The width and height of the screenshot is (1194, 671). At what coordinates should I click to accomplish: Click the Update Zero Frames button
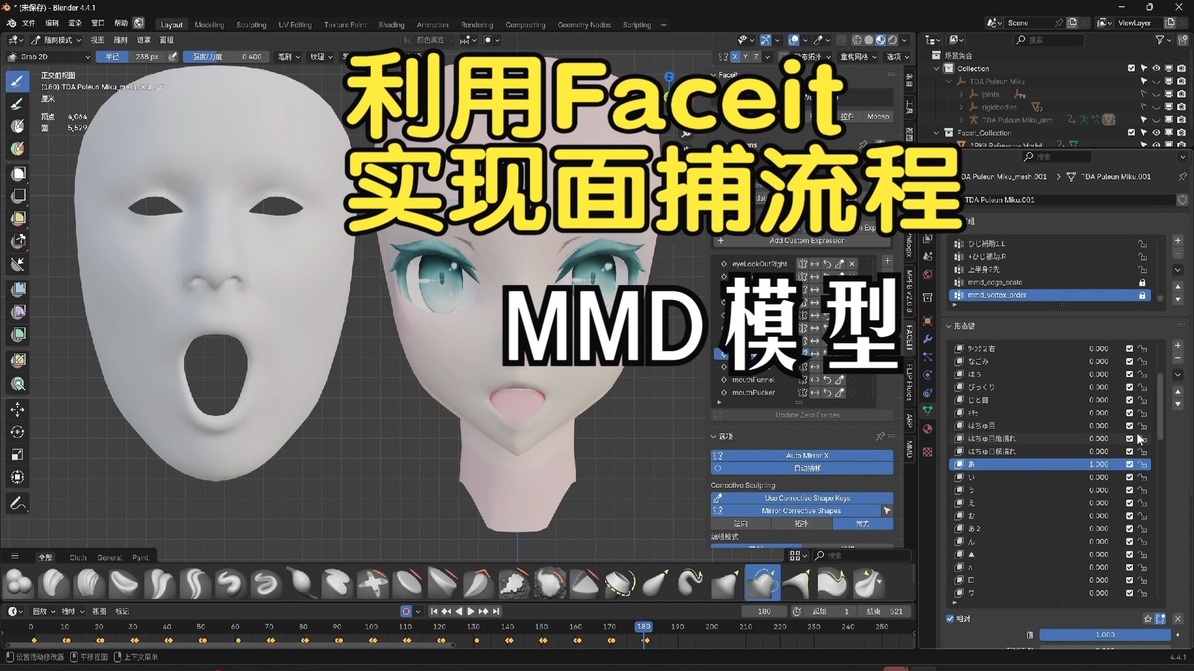click(x=802, y=415)
